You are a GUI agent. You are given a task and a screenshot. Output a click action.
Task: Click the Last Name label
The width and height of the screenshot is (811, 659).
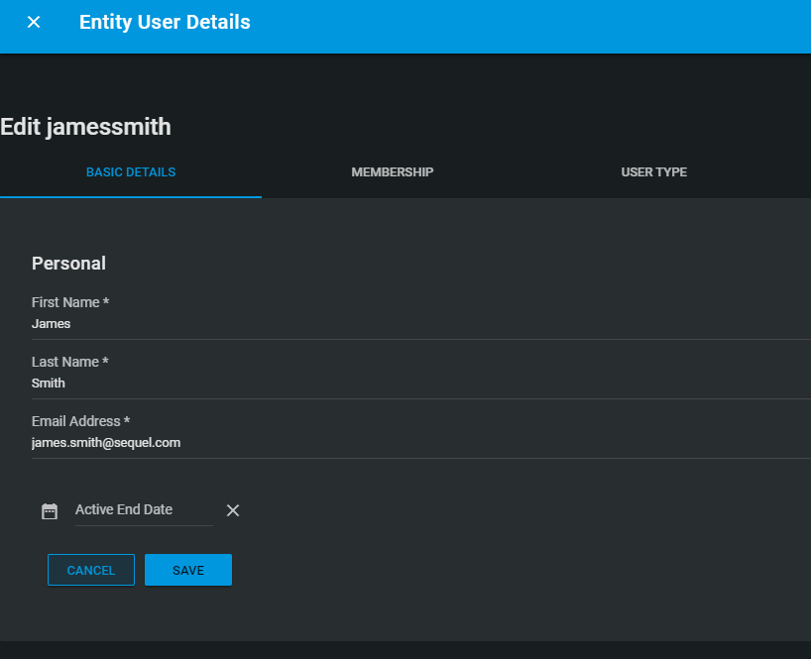pyautogui.click(x=64, y=362)
